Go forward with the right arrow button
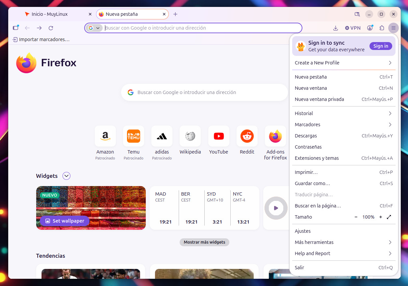The image size is (408, 286). coord(39,28)
